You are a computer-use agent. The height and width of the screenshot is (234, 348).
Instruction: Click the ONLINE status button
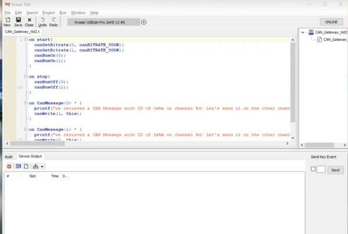(331, 22)
